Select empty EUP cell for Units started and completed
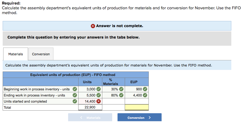 pyautogui.click(x=137, y=101)
